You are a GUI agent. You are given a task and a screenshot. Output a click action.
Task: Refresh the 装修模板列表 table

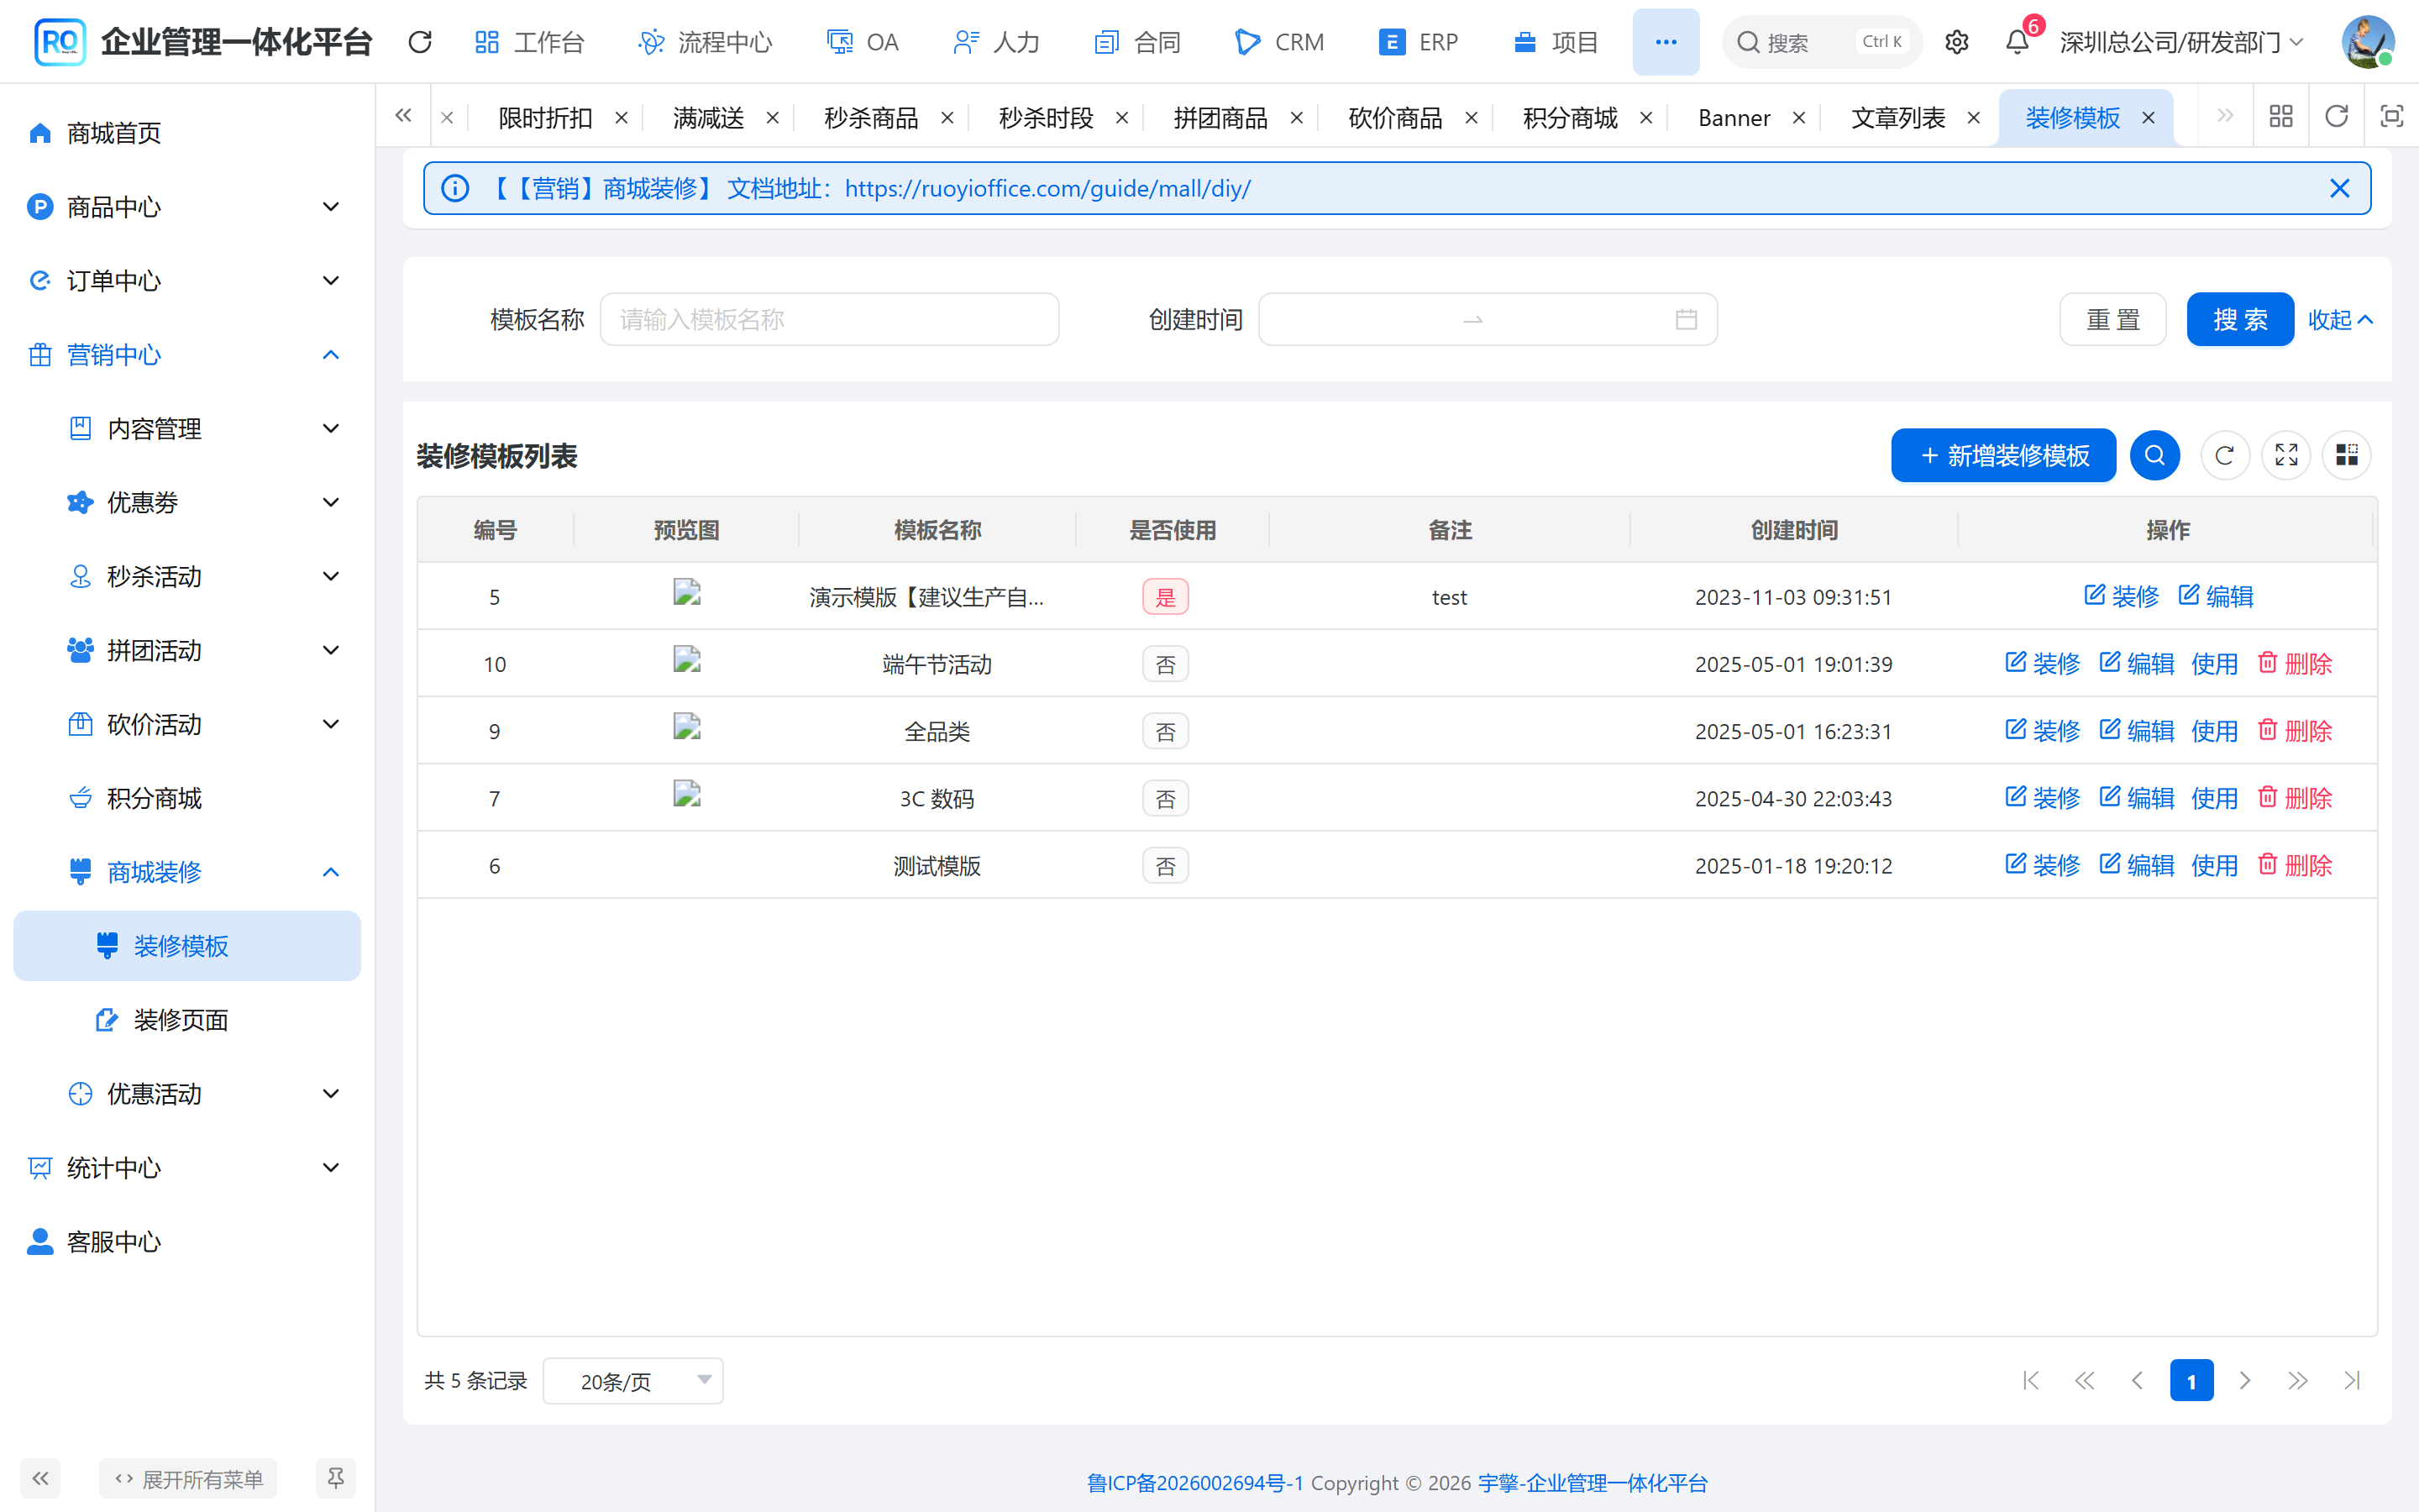coord(2224,456)
